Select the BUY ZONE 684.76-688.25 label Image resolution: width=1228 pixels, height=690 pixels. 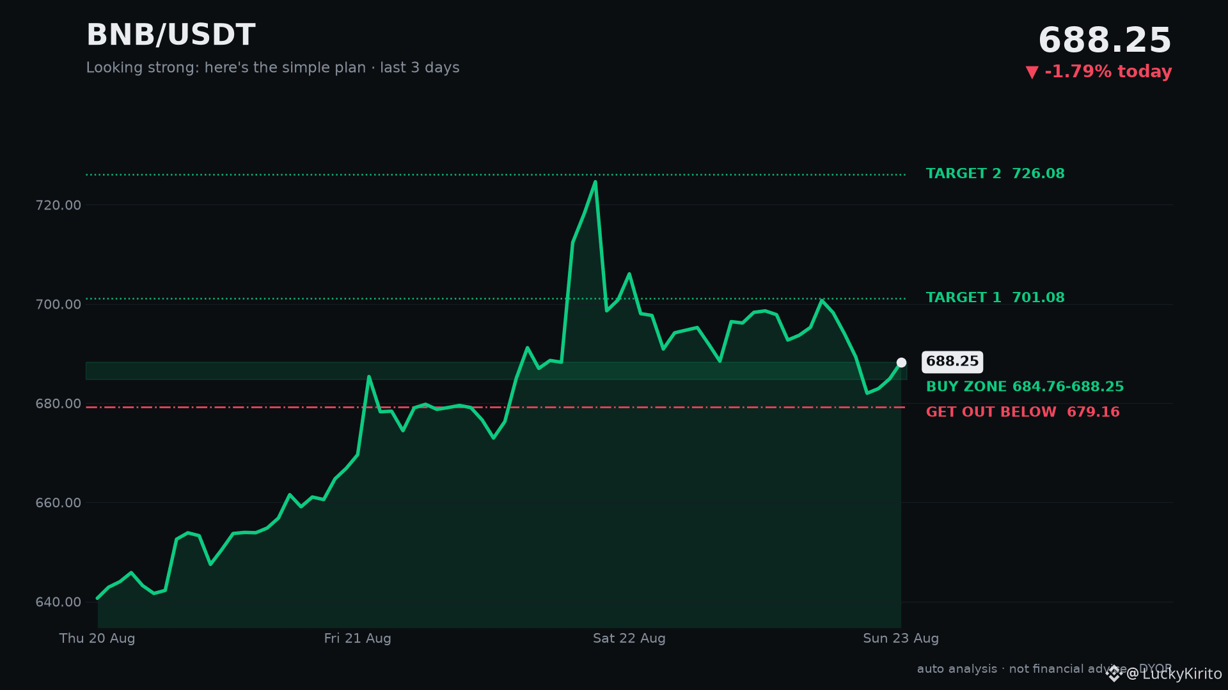1025,387
